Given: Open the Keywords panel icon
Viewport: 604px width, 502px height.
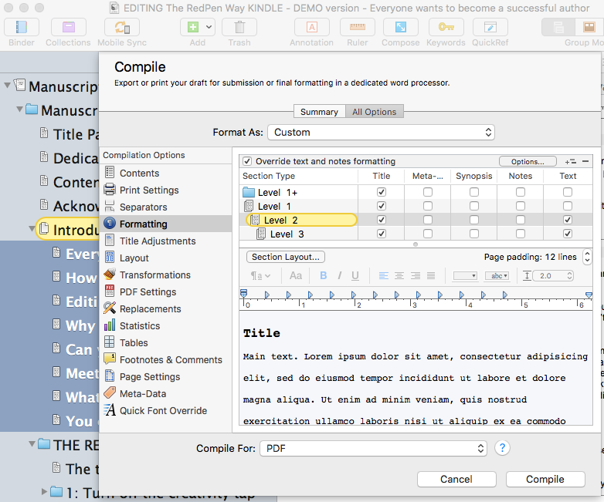Looking at the screenshot, I should pos(446,27).
